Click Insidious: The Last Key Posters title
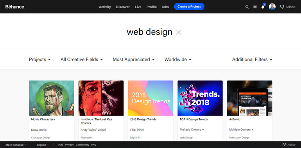Image resolution: width=301 pixels, height=148 pixels. click(x=96, y=121)
